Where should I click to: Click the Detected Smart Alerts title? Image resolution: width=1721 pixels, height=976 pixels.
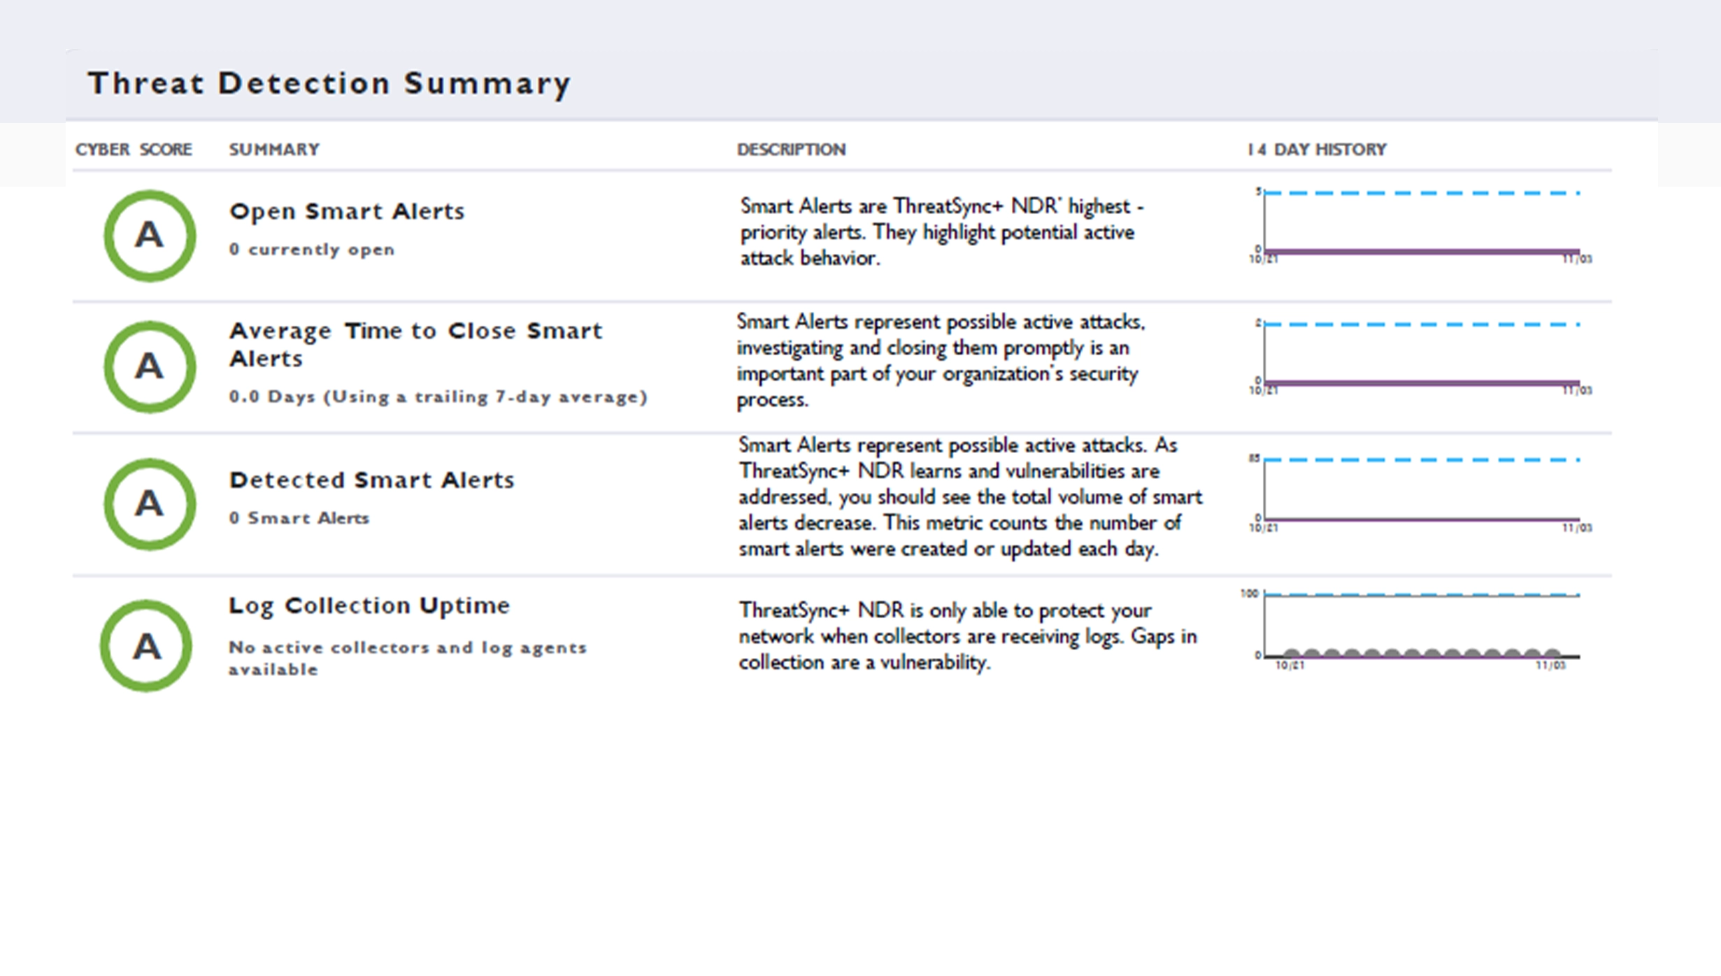tap(371, 480)
